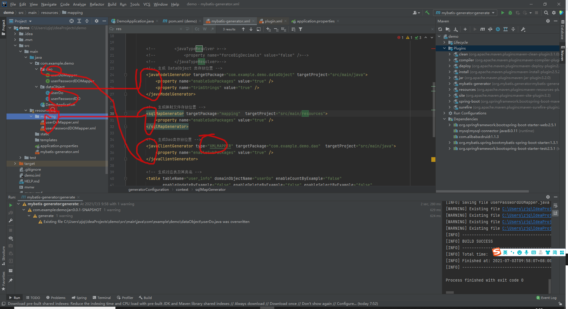The height and width of the screenshot is (309, 568).
Task: Hide the Maven tool window
Action: pyautogui.click(x=555, y=21)
